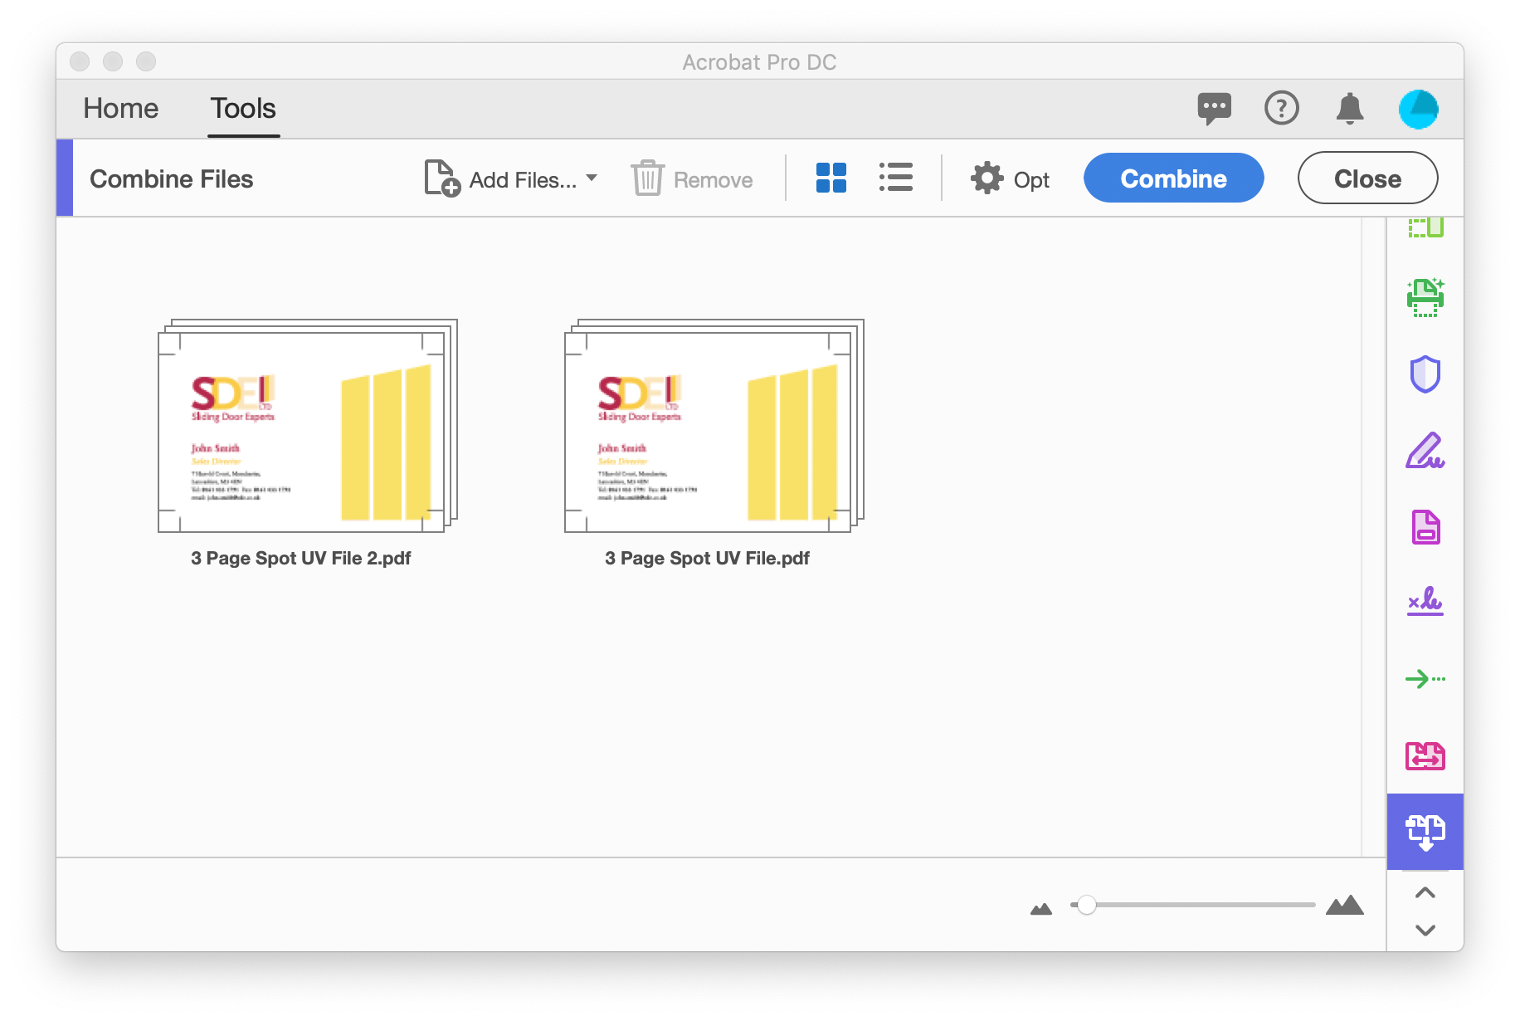Image resolution: width=1520 pixels, height=1021 pixels.
Task: Open the notifications bell
Action: 1349,109
